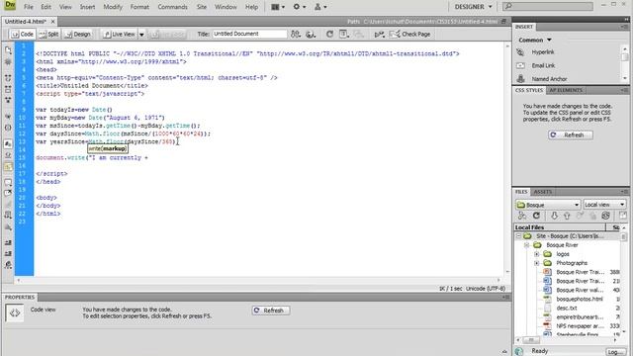Expand the logos folder
This screenshot has height=356, width=633.
tap(536, 254)
